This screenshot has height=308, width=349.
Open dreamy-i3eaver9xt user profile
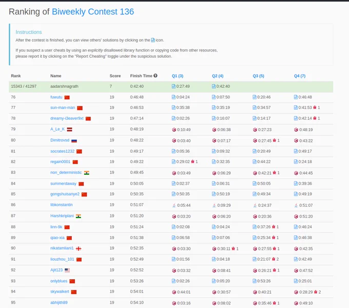(67, 118)
